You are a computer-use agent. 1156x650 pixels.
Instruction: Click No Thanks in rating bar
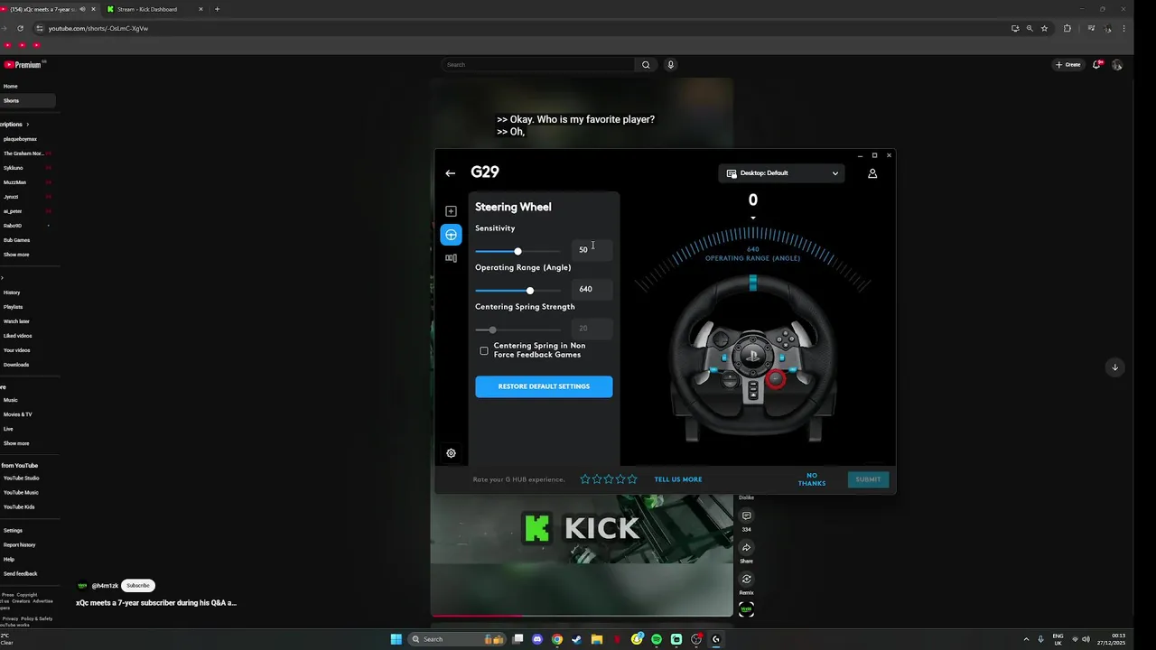(x=812, y=479)
